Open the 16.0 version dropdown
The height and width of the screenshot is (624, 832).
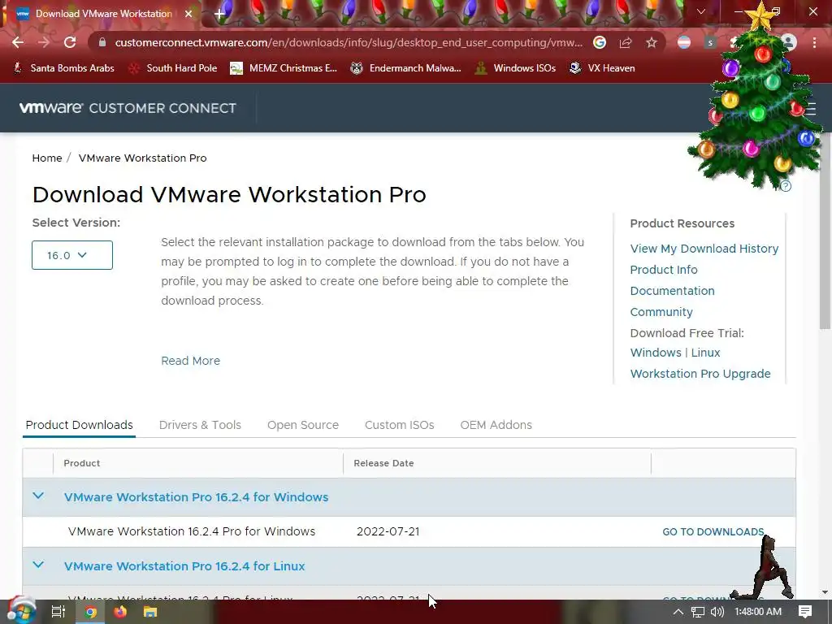[x=72, y=255]
